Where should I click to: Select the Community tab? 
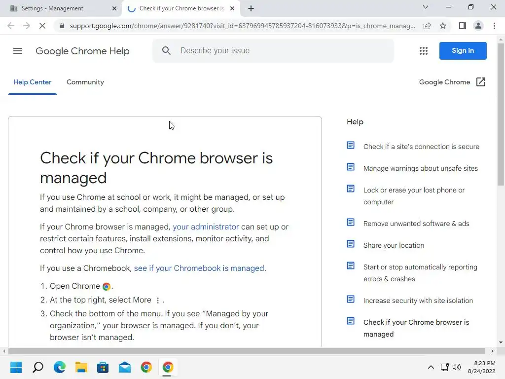pyautogui.click(x=85, y=82)
